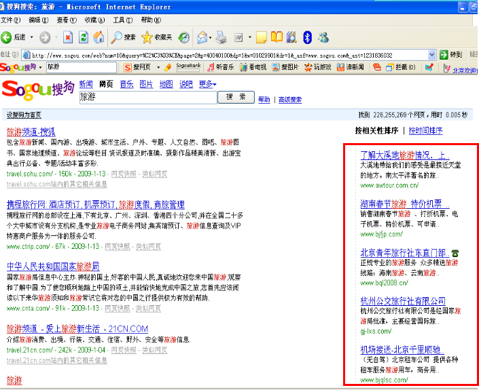Open the Edit document dropdown arrow
The height and width of the screenshot is (390, 479).
pos(249,37)
